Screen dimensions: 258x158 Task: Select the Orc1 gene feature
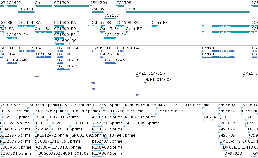(43, 6)
